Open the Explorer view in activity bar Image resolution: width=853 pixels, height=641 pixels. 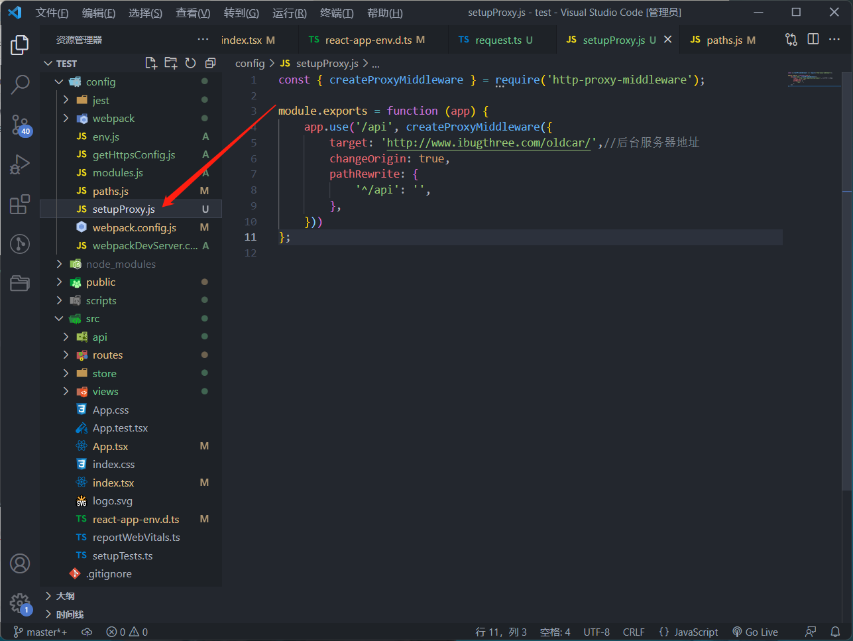click(x=20, y=45)
